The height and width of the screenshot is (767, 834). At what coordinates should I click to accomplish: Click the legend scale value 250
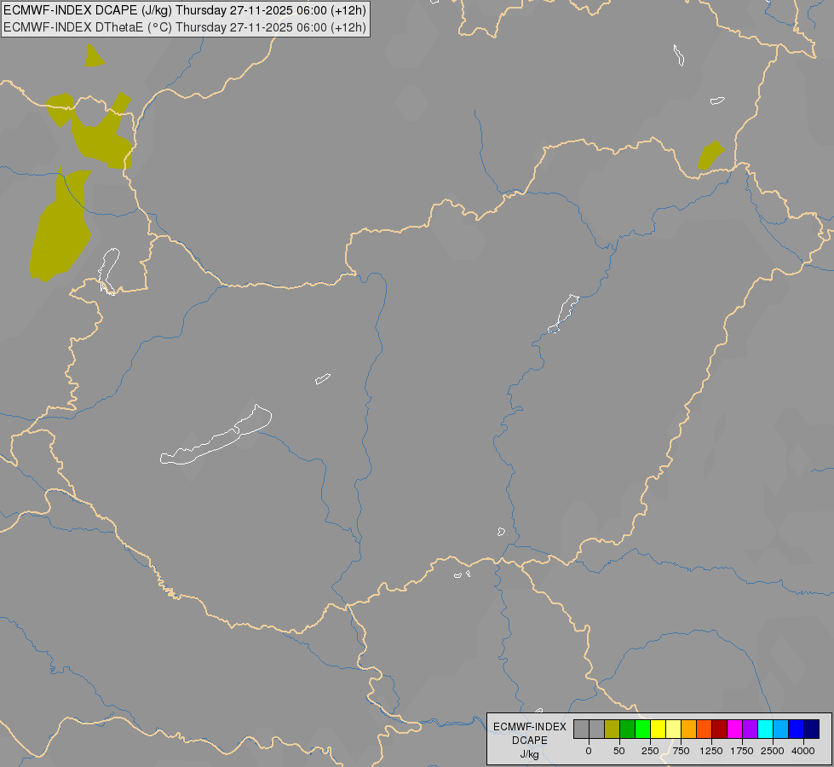[x=650, y=751]
